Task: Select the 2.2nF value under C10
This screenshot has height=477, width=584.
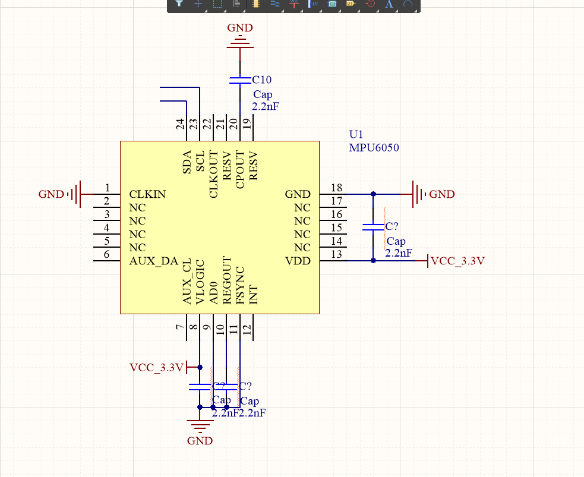Action: point(265,106)
